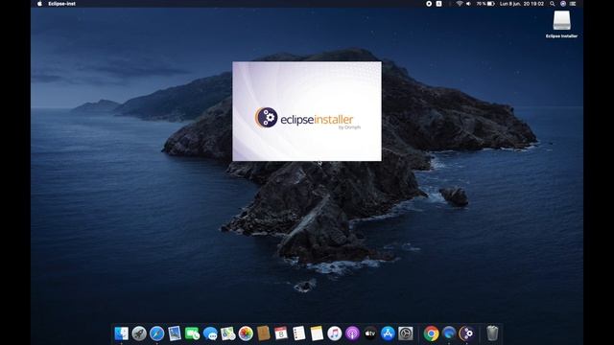Viewport: 614px width, 345px height.
Task: Open Music from the Dock
Action: (x=335, y=333)
